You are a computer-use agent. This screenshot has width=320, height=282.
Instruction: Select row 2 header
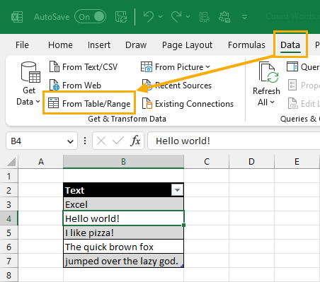(x=9, y=190)
